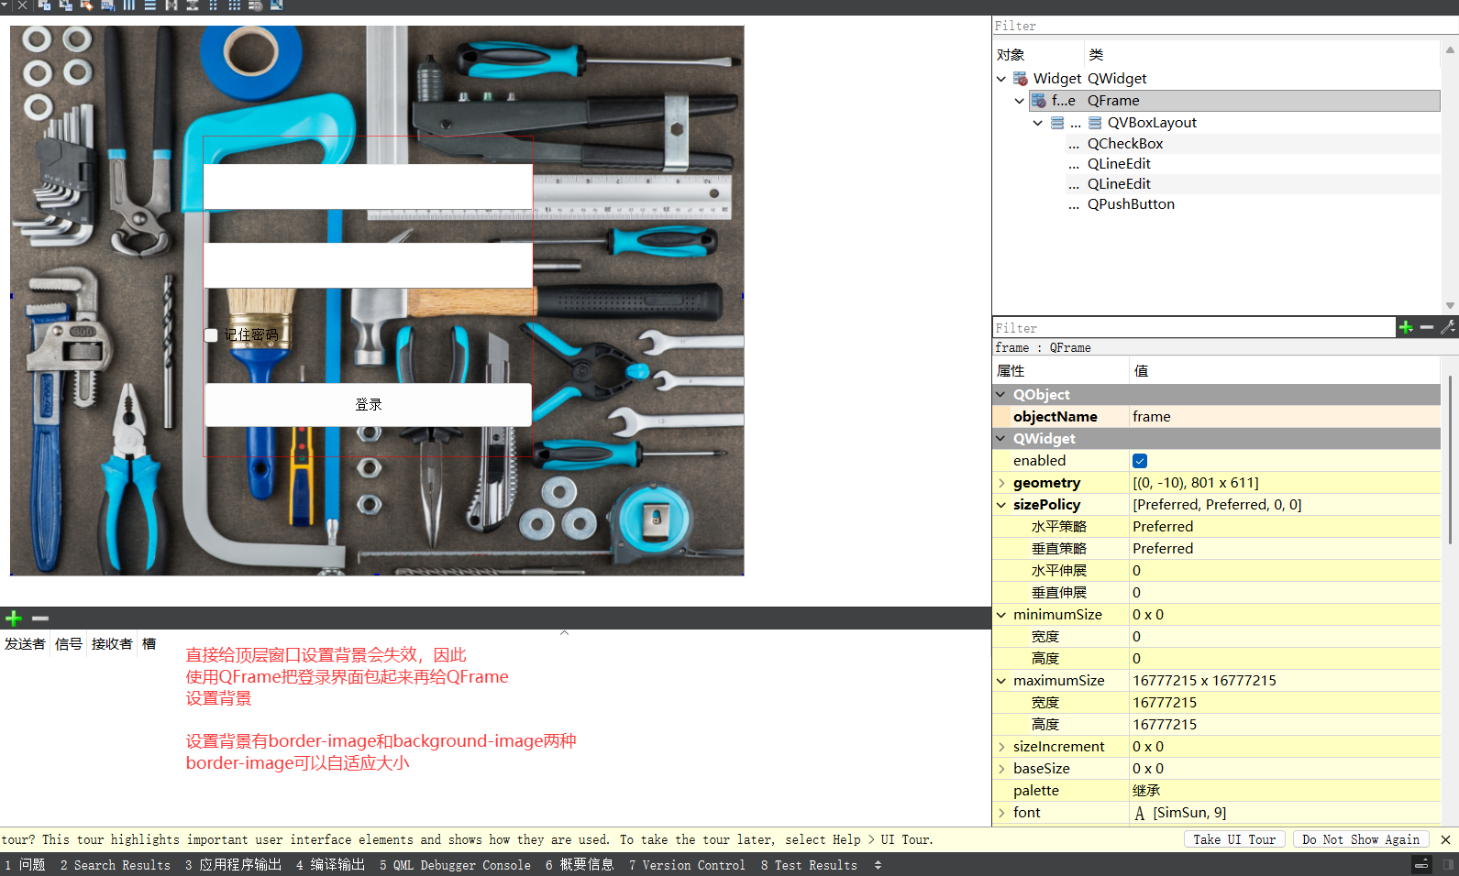1459x876 pixels.
Task: Open output pane selector arrows in status bar
Action: (878, 865)
